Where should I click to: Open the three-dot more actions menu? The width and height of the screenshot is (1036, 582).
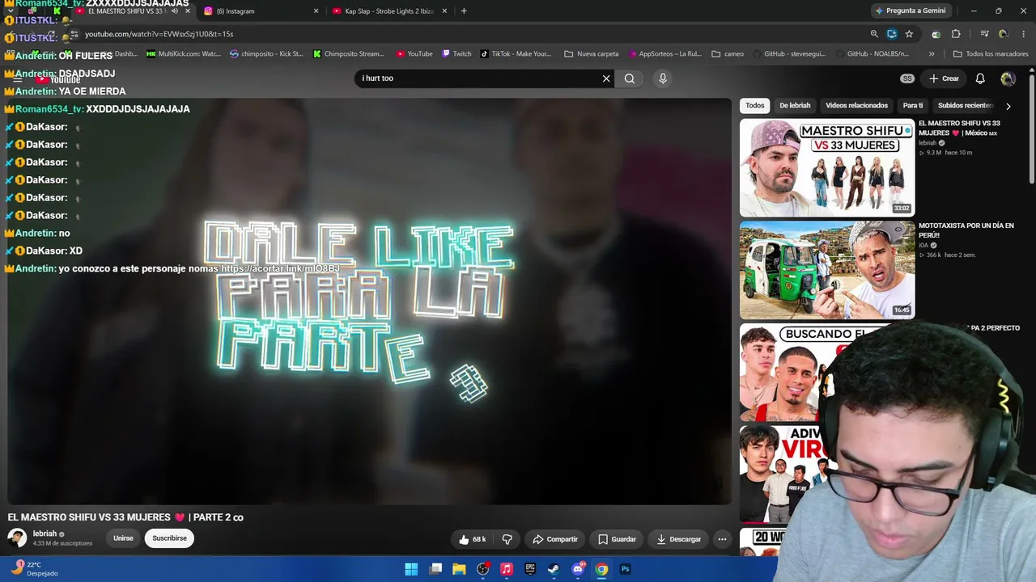[722, 539]
